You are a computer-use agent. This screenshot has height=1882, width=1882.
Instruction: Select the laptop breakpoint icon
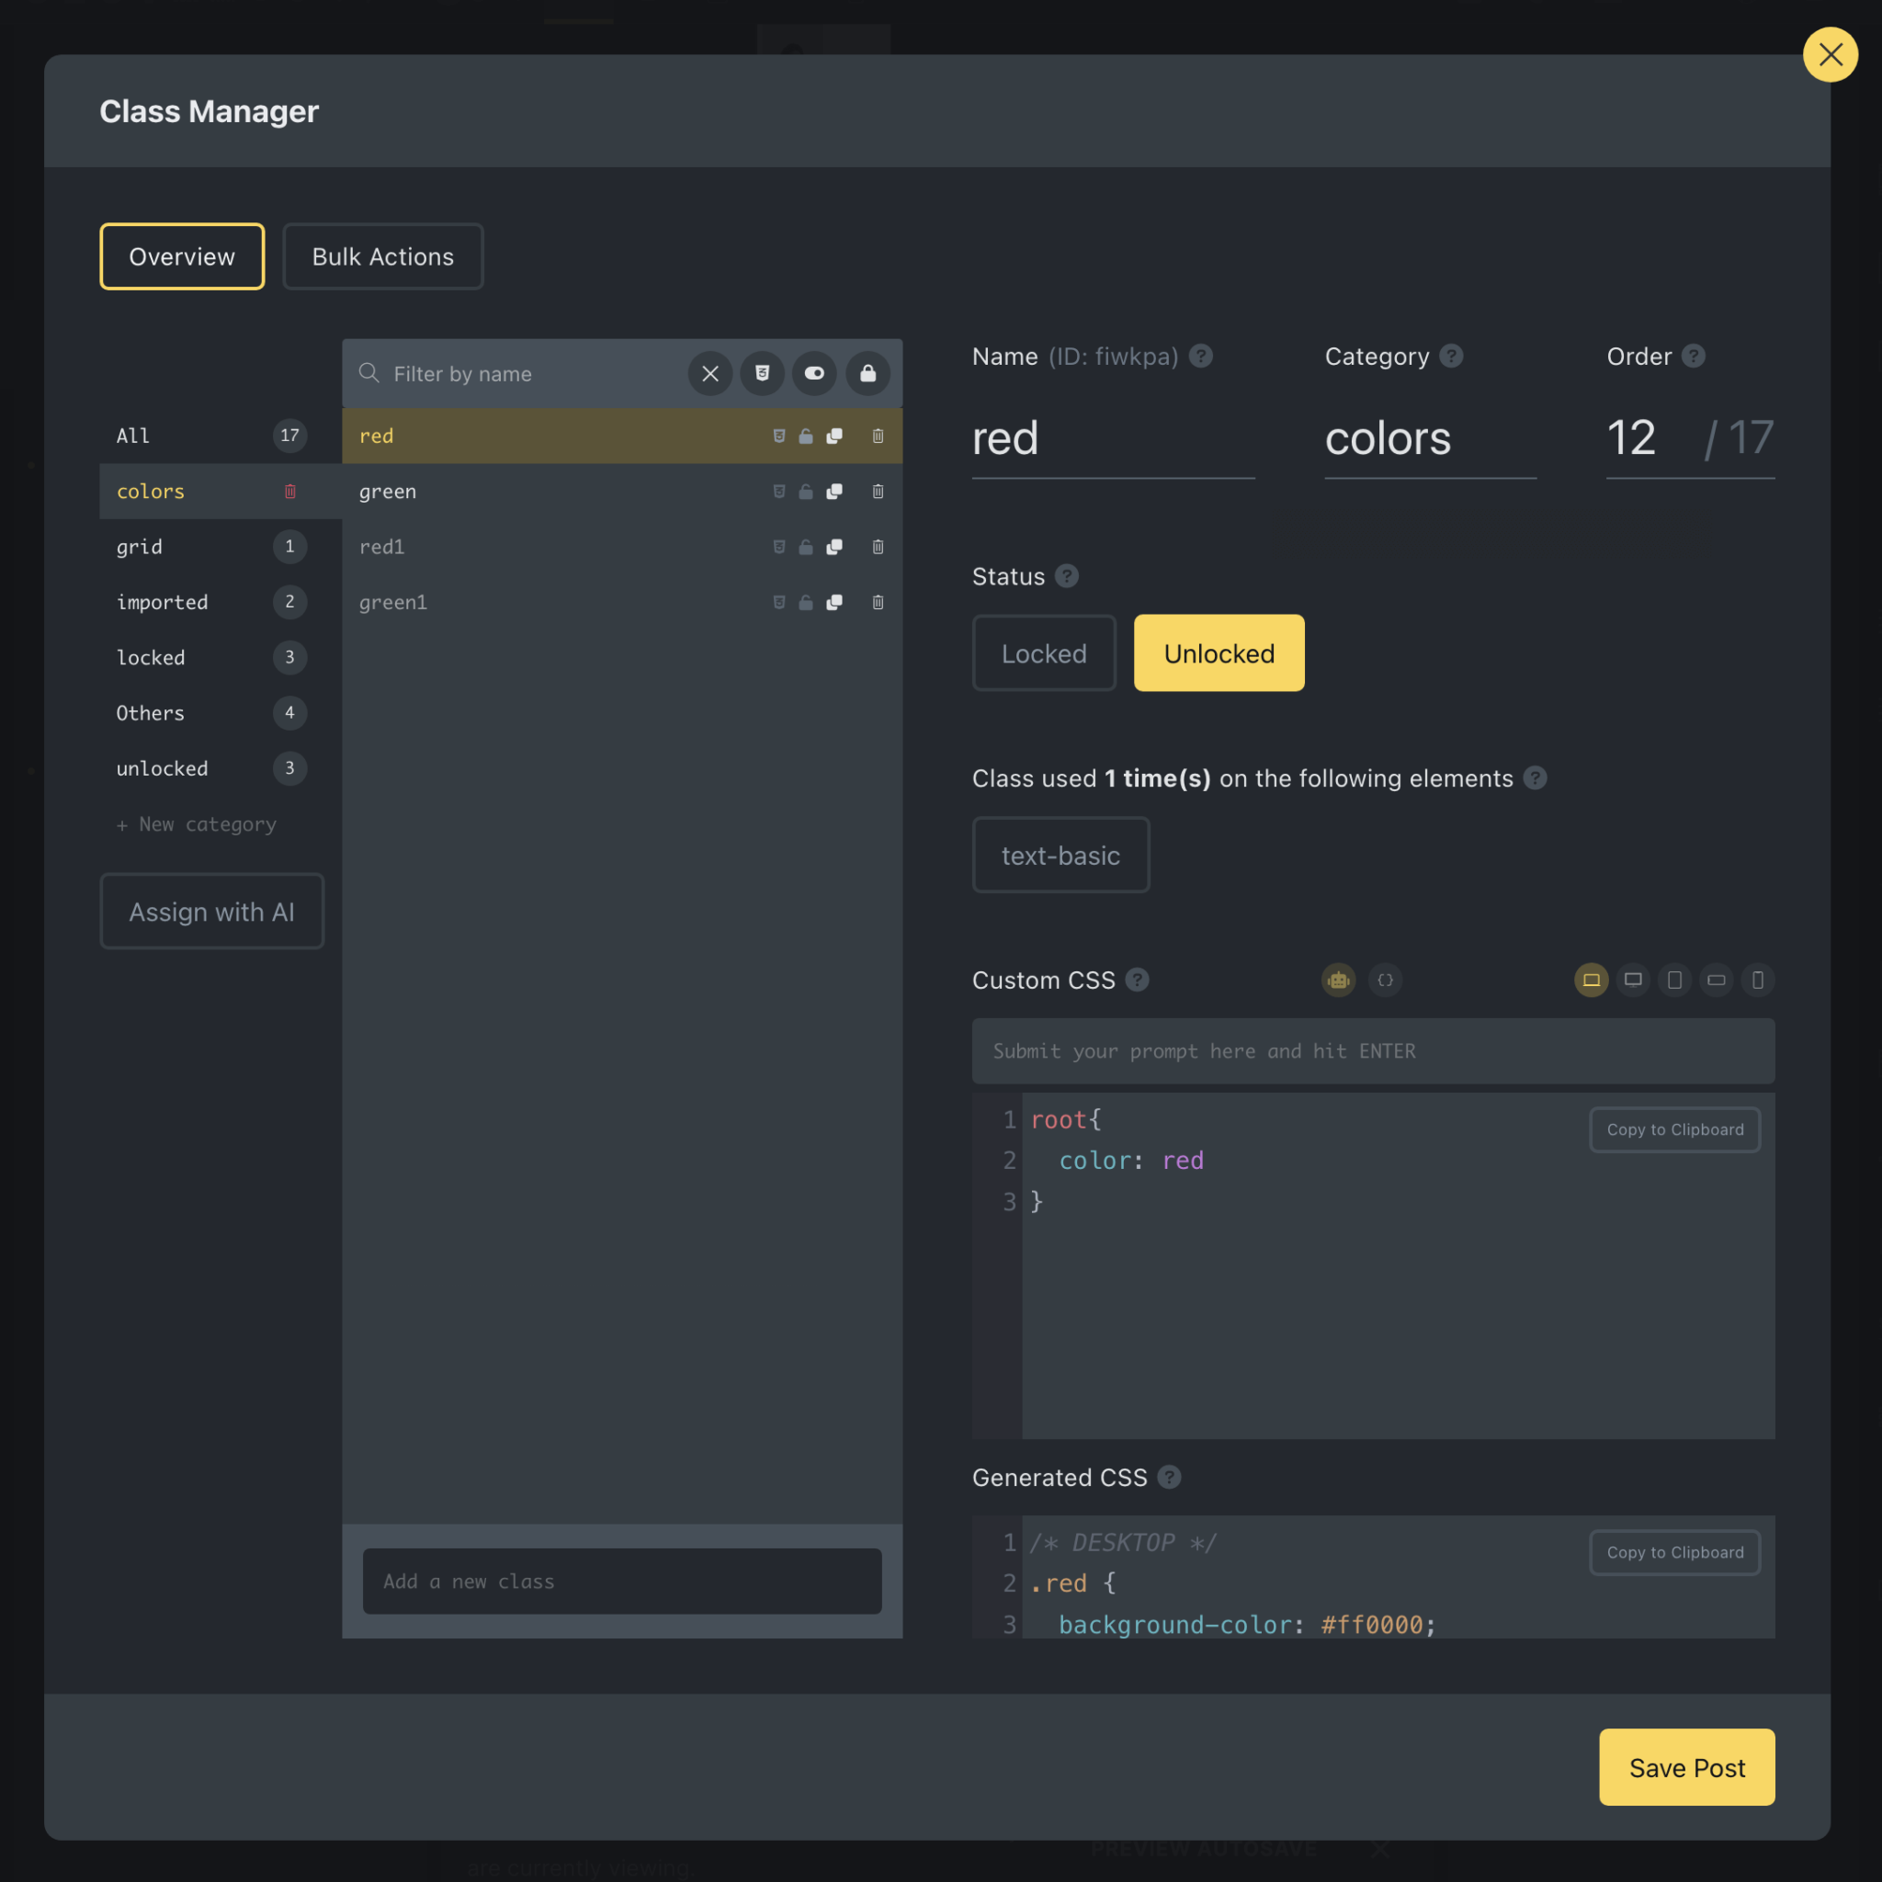1591,980
